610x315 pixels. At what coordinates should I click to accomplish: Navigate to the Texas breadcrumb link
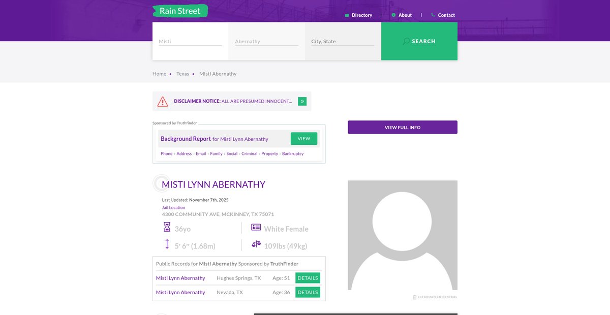point(182,74)
